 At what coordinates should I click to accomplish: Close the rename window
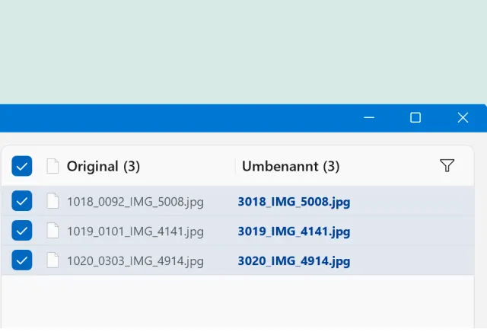point(463,117)
